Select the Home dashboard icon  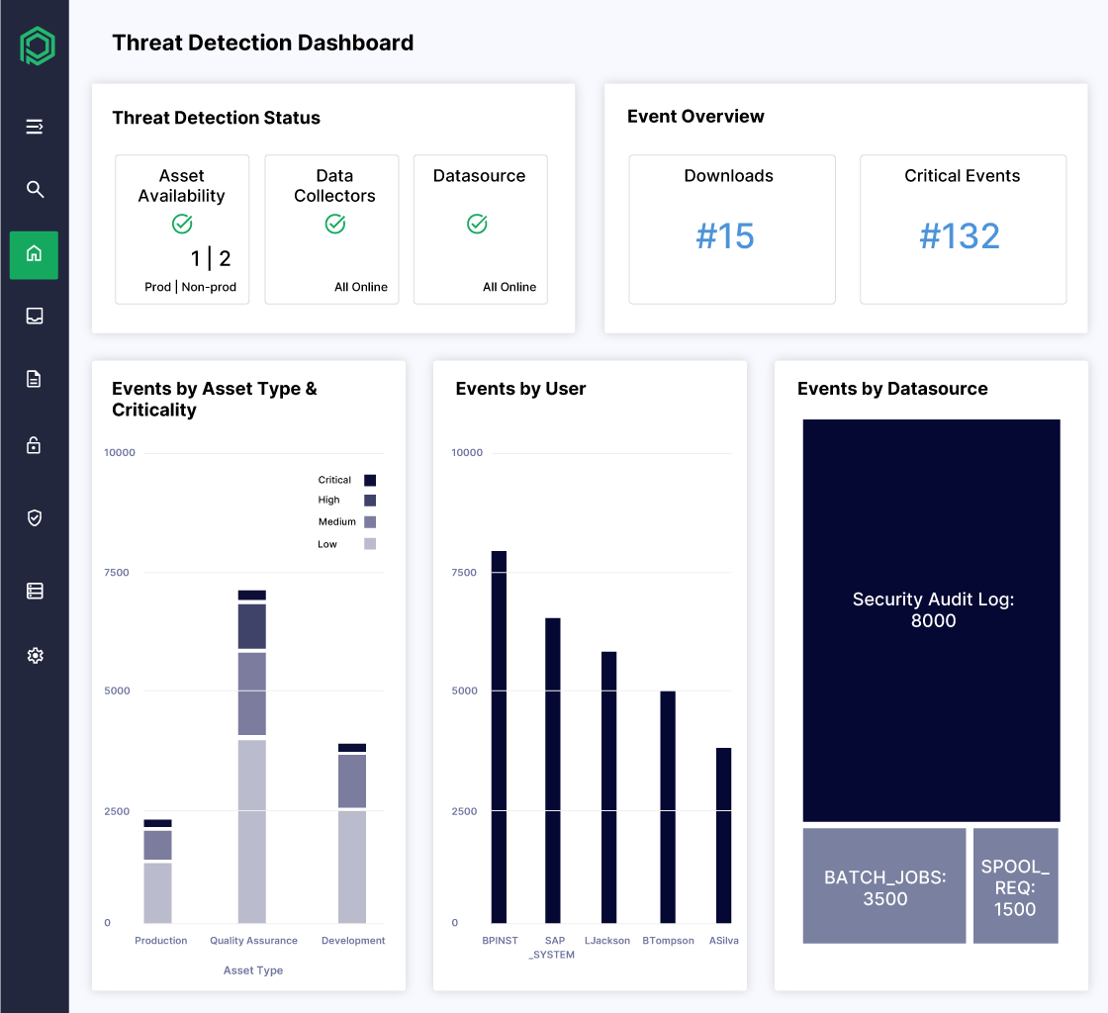click(x=34, y=254)
